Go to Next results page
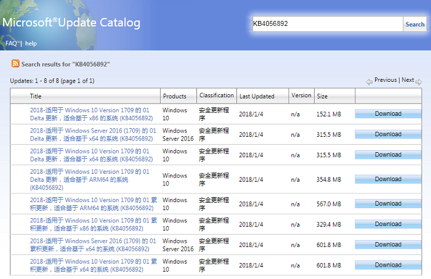The image size is (431, 279). tap(408, 80)
